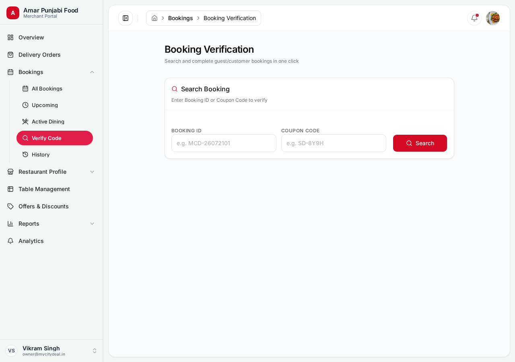Click the Bookings breadcrumb link
Screen dimensions: 515x362
(181, 18)
